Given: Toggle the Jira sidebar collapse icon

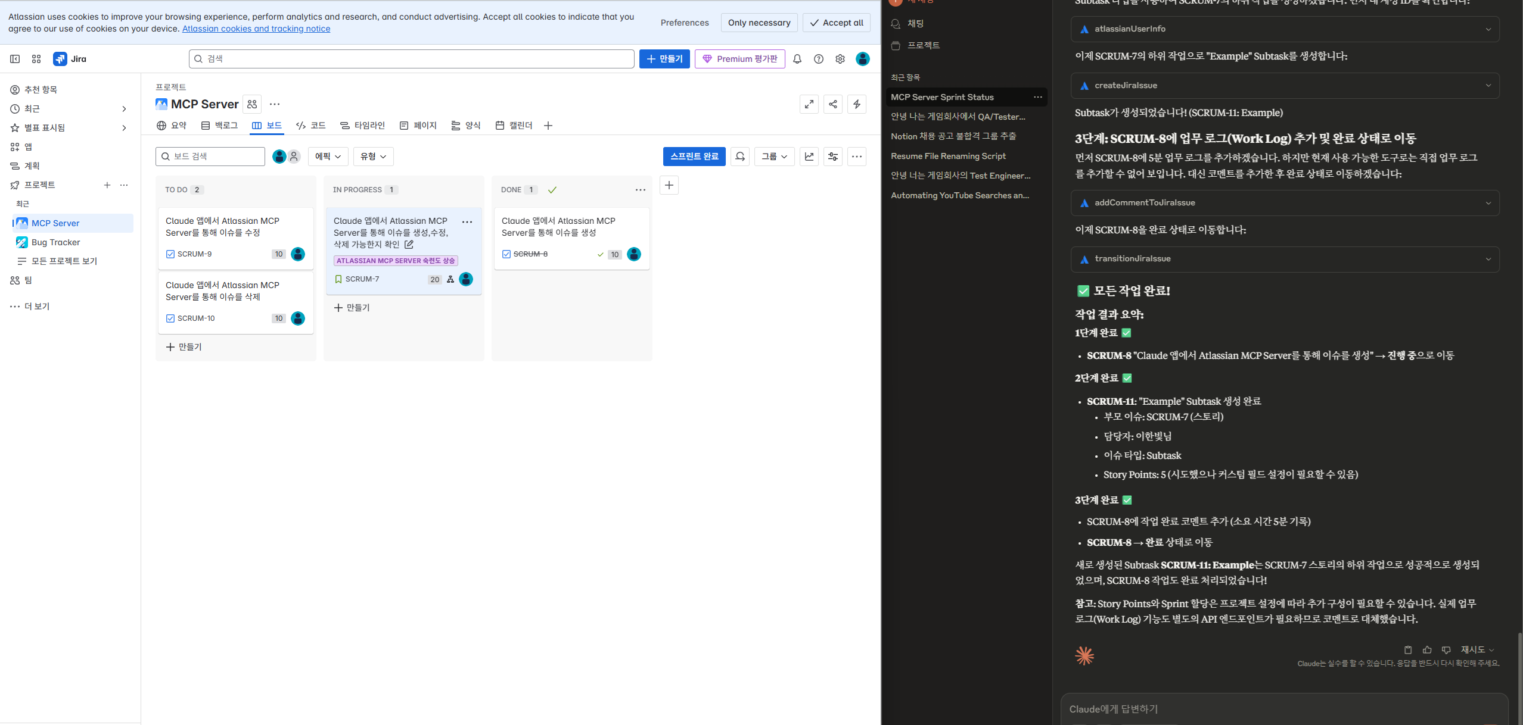Looking at the screenshot, I should (x=15, y=59).
